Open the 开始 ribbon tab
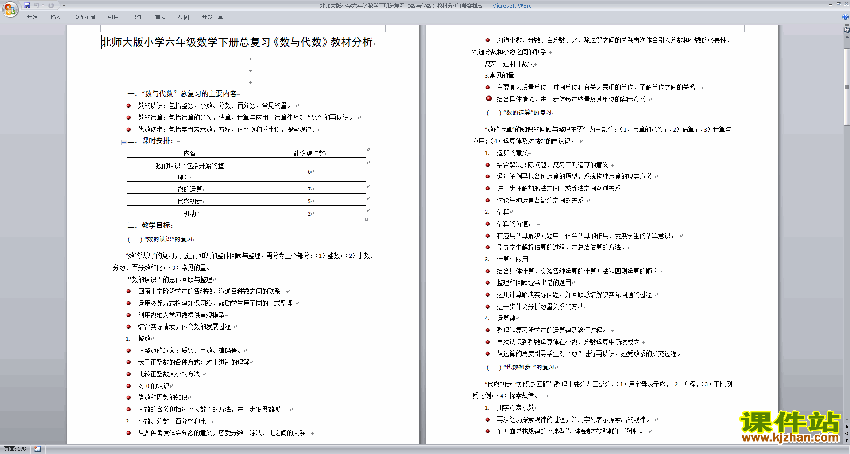 (32, 17)
